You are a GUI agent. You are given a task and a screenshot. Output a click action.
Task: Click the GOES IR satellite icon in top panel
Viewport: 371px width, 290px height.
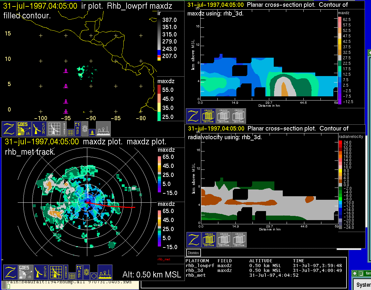24,129
